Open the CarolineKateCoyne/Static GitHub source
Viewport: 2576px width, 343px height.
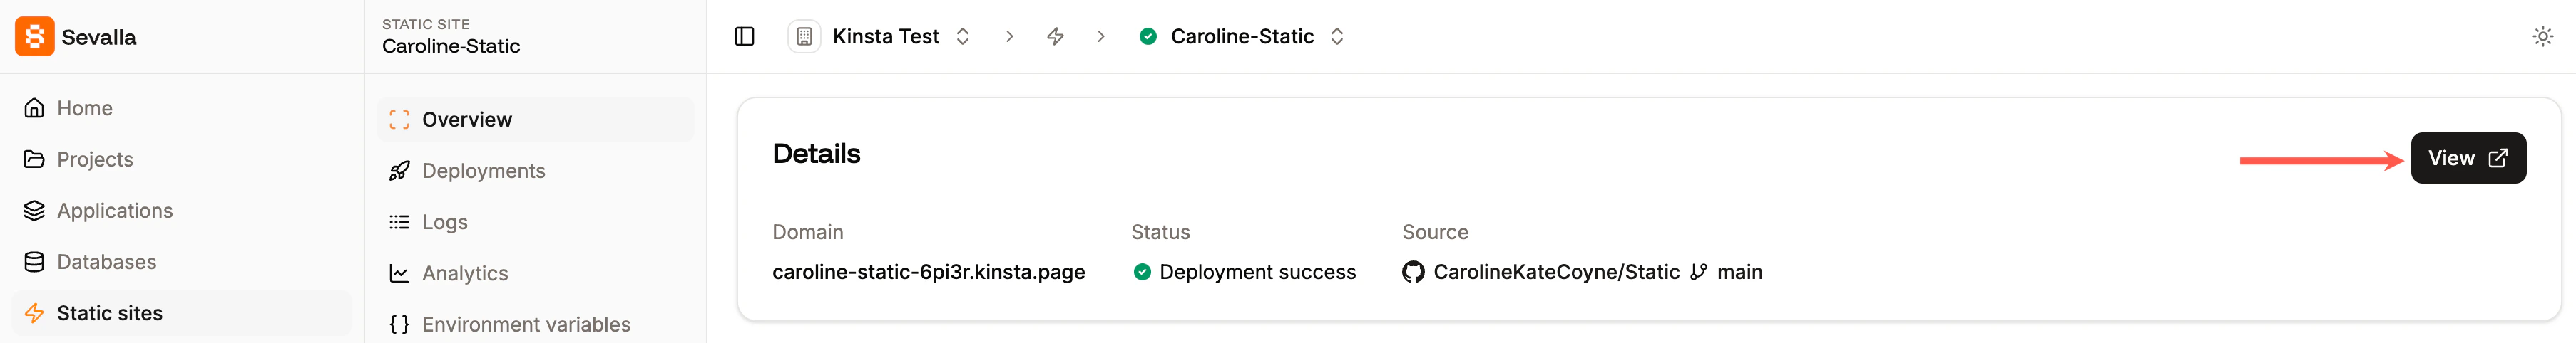[1556, 273]
